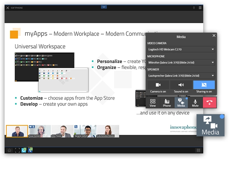Viewport: 234px width, 172px height.
Task: Go to Home via bottom bar icon
Action: click(9, 150)
